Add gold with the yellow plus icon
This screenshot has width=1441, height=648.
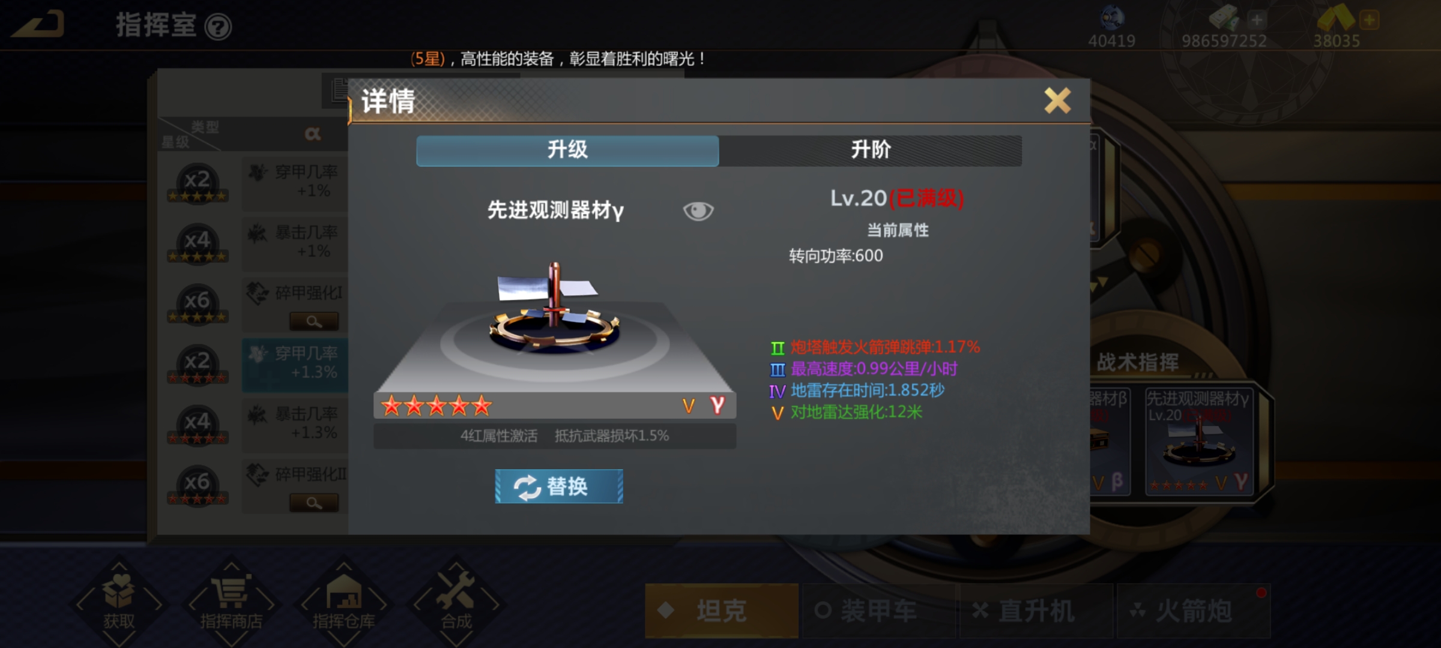pos(1370,20)
